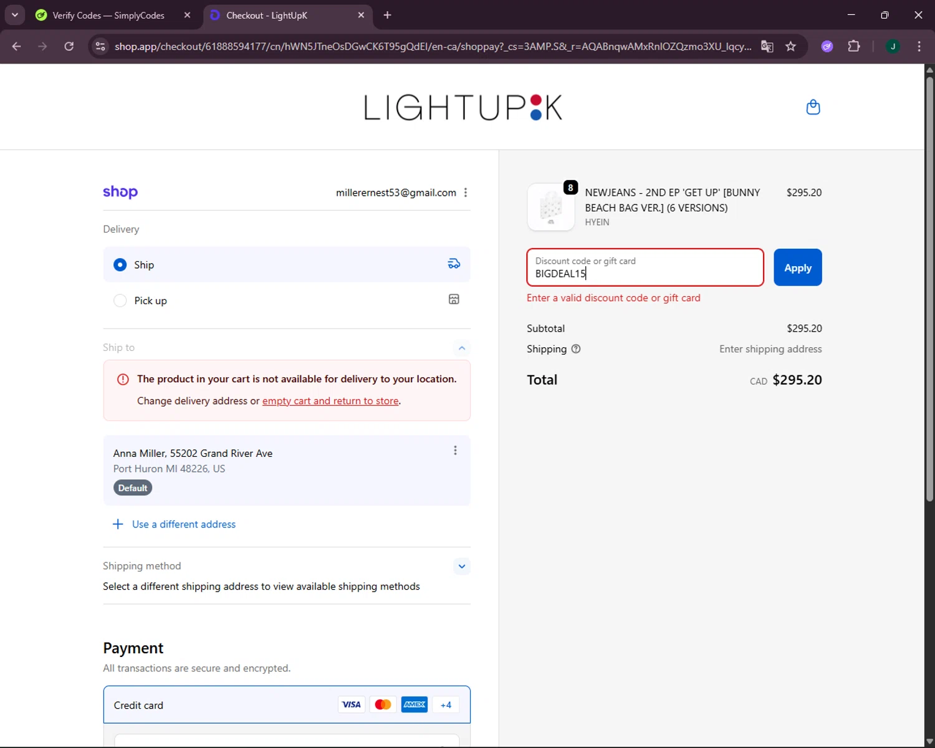Viewport: 935px width, 748px height.
Task: Expand the Shipping method section chevron
Action: [x=462, y=567]
